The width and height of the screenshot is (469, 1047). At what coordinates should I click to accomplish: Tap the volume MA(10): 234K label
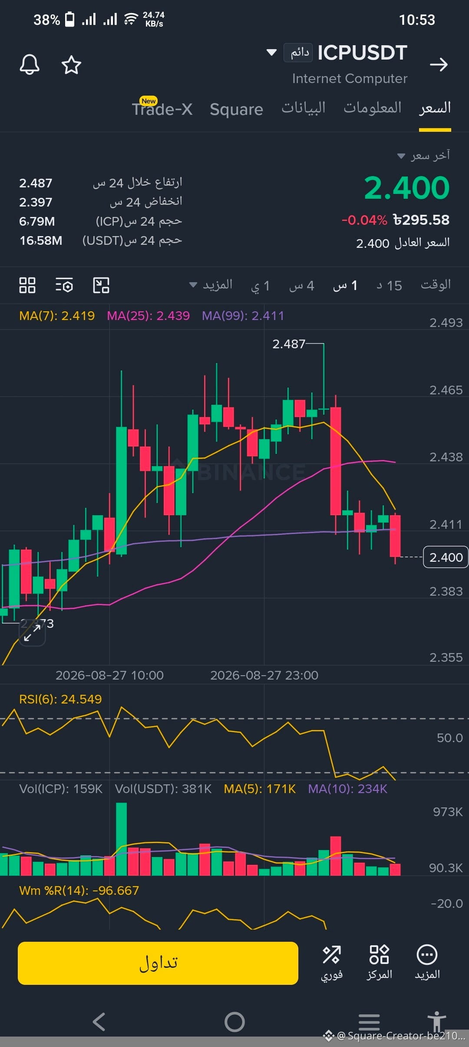(347, 789)
